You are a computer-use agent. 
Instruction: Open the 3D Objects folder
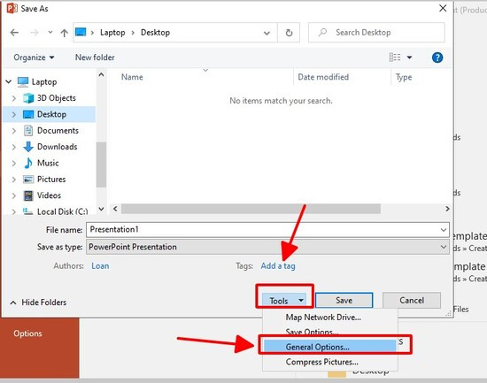click(56, 98)
